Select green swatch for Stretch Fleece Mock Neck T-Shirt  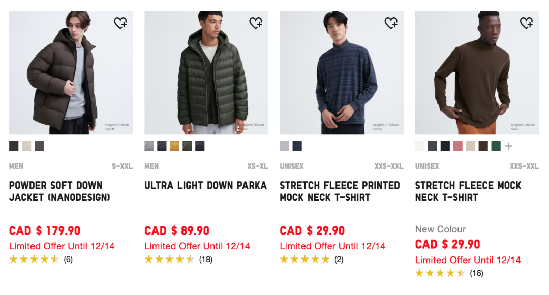pyautogui.click(x=497, y=146)
